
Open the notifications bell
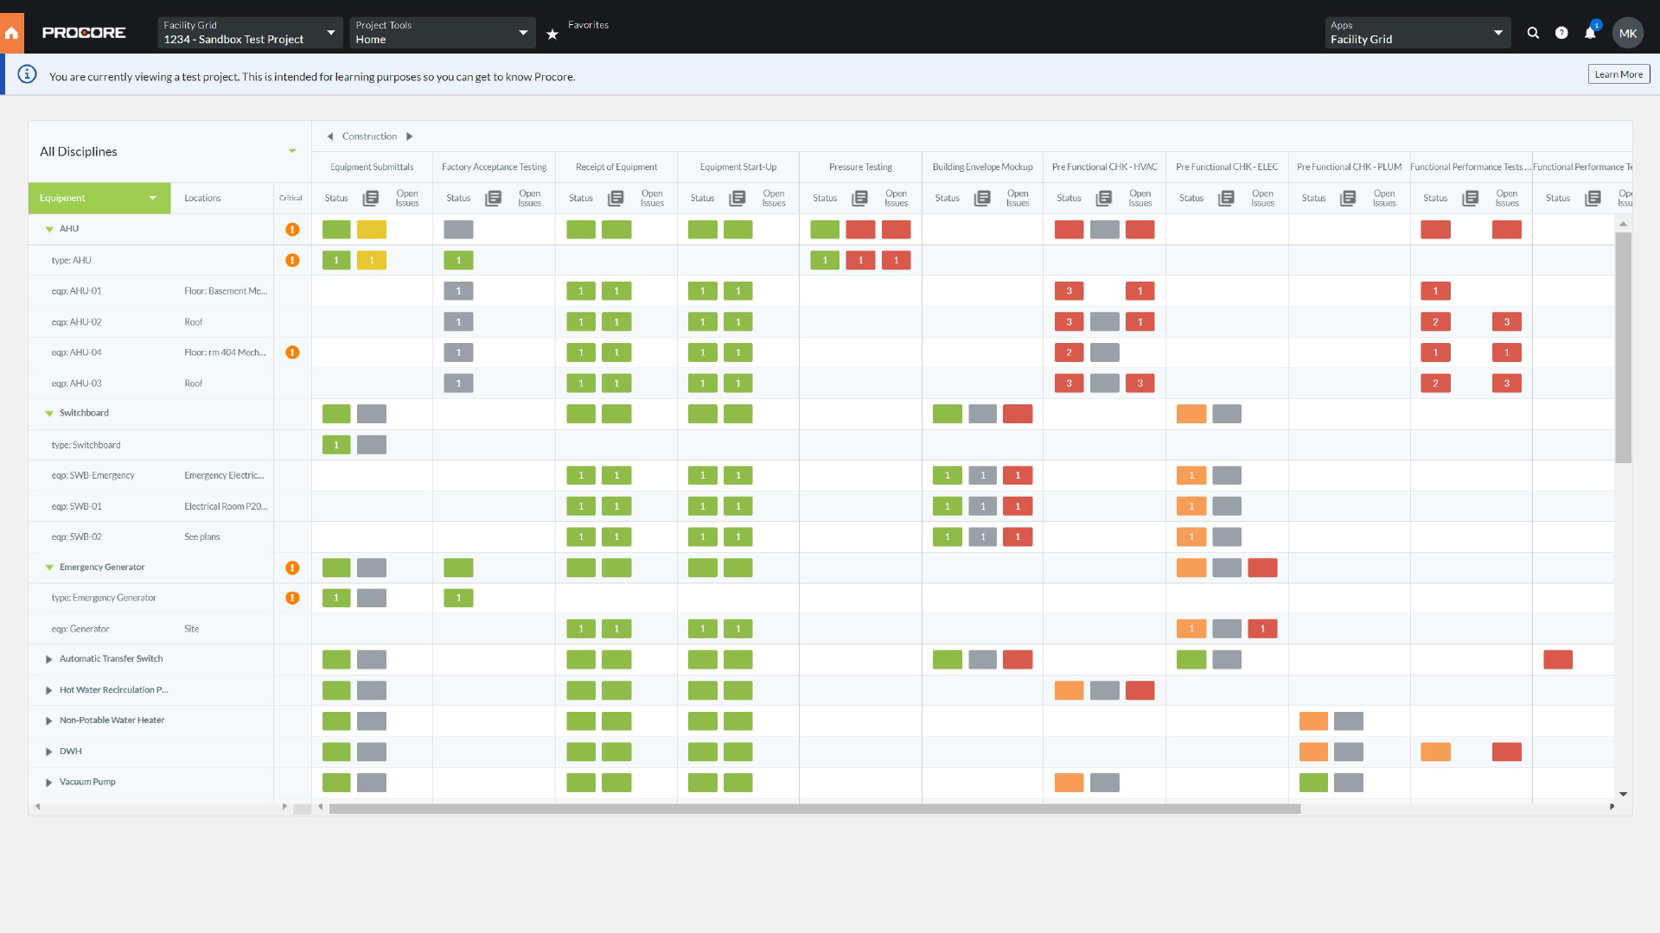tap(1590, 33)
